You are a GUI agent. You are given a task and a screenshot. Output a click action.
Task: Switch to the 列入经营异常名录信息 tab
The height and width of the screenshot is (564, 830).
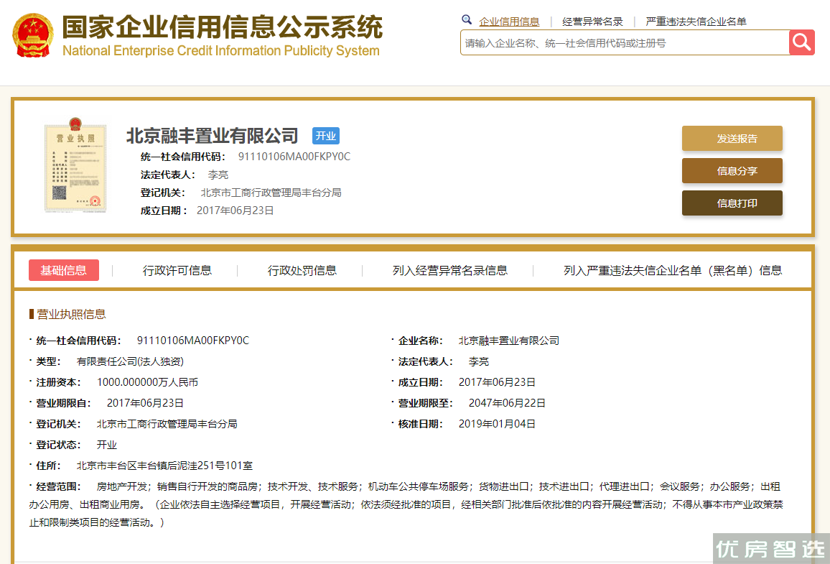coord(449,271)
